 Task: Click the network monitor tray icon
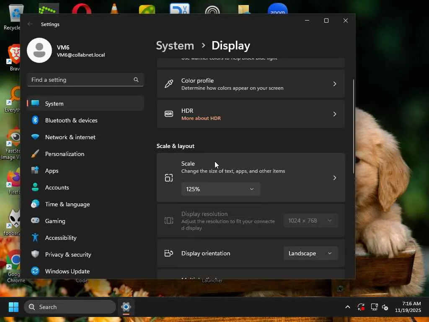pyautogui.click(x=374, y=307)
